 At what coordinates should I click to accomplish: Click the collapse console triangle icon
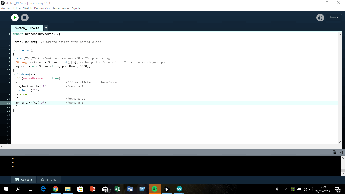341,152
